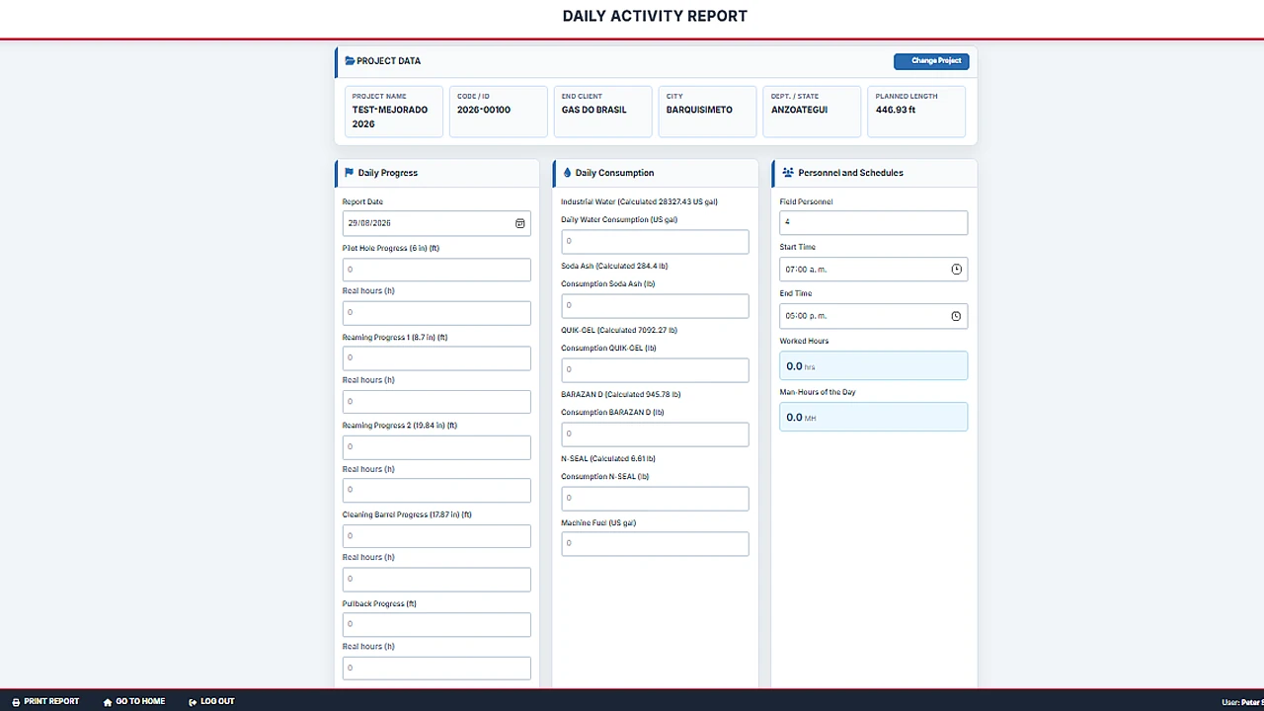Click the QUIK-GEL (Calculated 7092.27 lb) label

(x=619, y=330)
